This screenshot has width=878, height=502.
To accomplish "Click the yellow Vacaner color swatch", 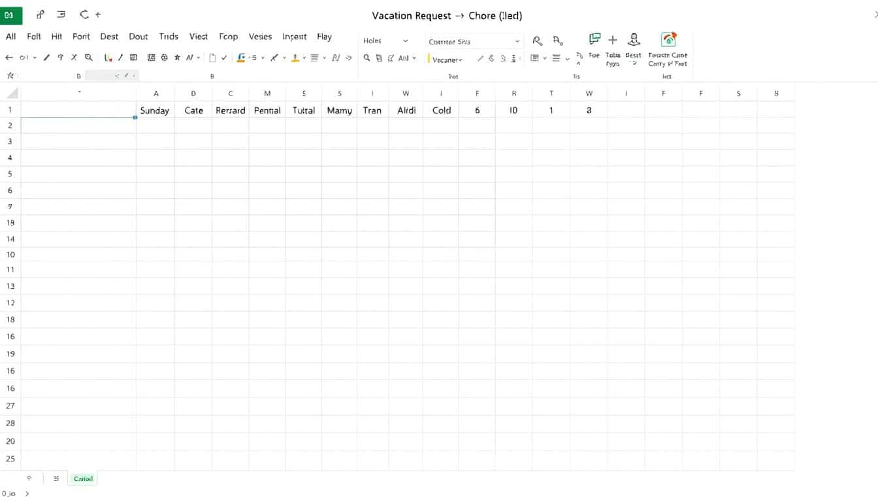I will [429, 59].
